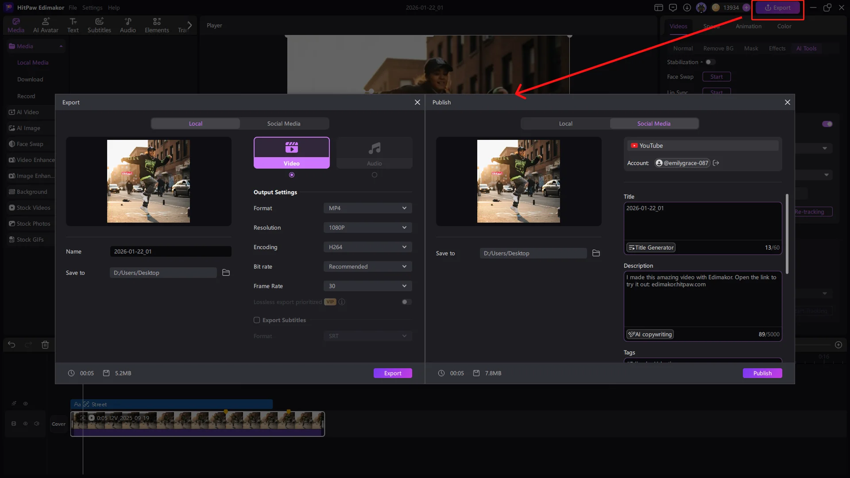Select the Subtitles tool

click(x=99, y=25)
